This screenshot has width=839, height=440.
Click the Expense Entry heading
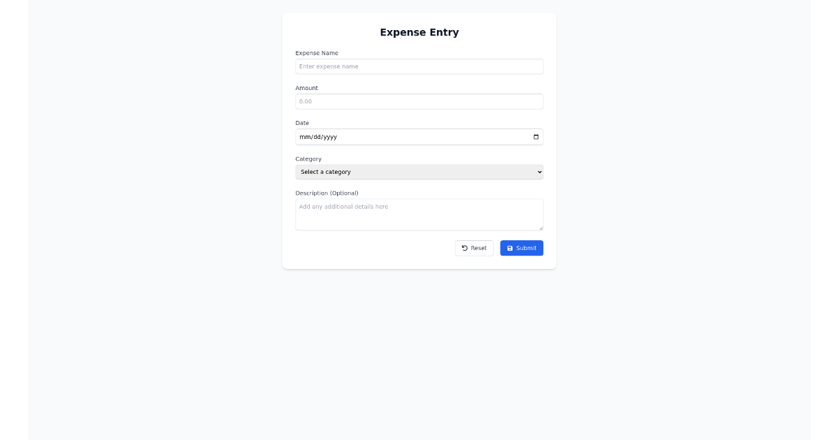click(x=419, y=32)
